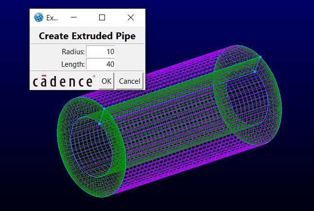The image size is (314, 211).
Task: Click the Radius input field
Action: click(101, 51)
